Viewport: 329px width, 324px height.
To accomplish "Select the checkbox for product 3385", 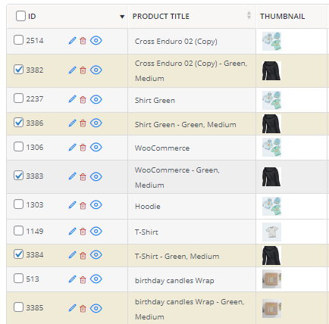I will click(18, 307).
